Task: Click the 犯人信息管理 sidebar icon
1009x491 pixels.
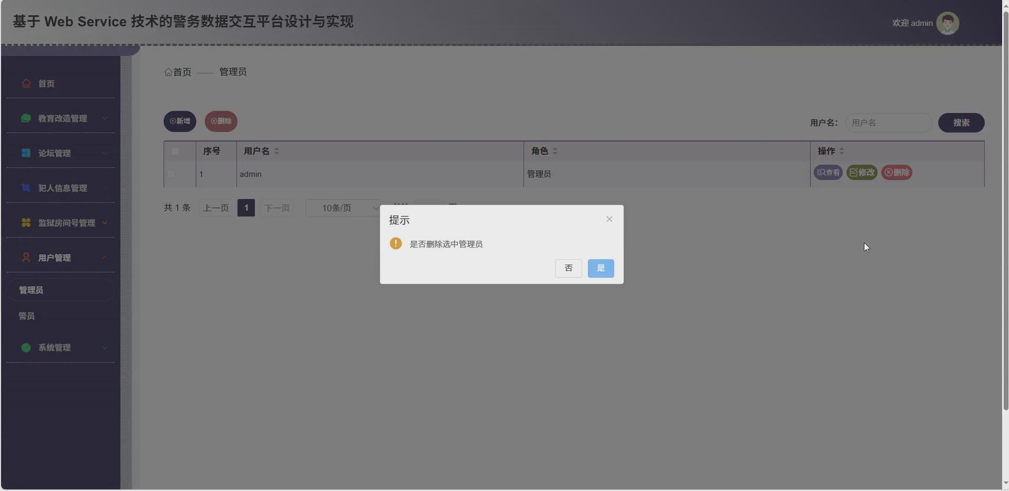Action: (25, 188)
